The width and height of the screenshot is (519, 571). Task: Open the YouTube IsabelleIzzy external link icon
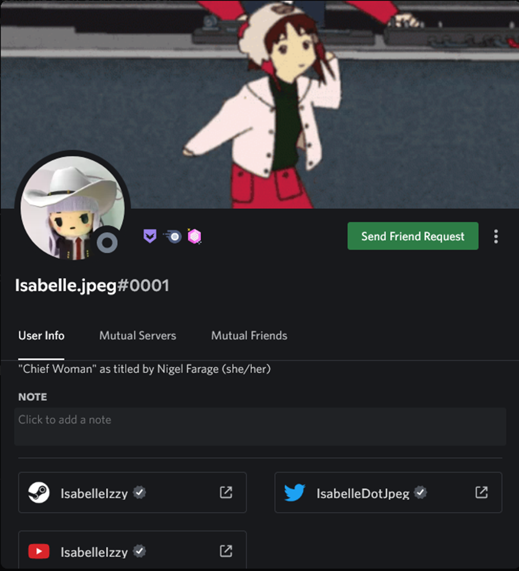point(226,551)
